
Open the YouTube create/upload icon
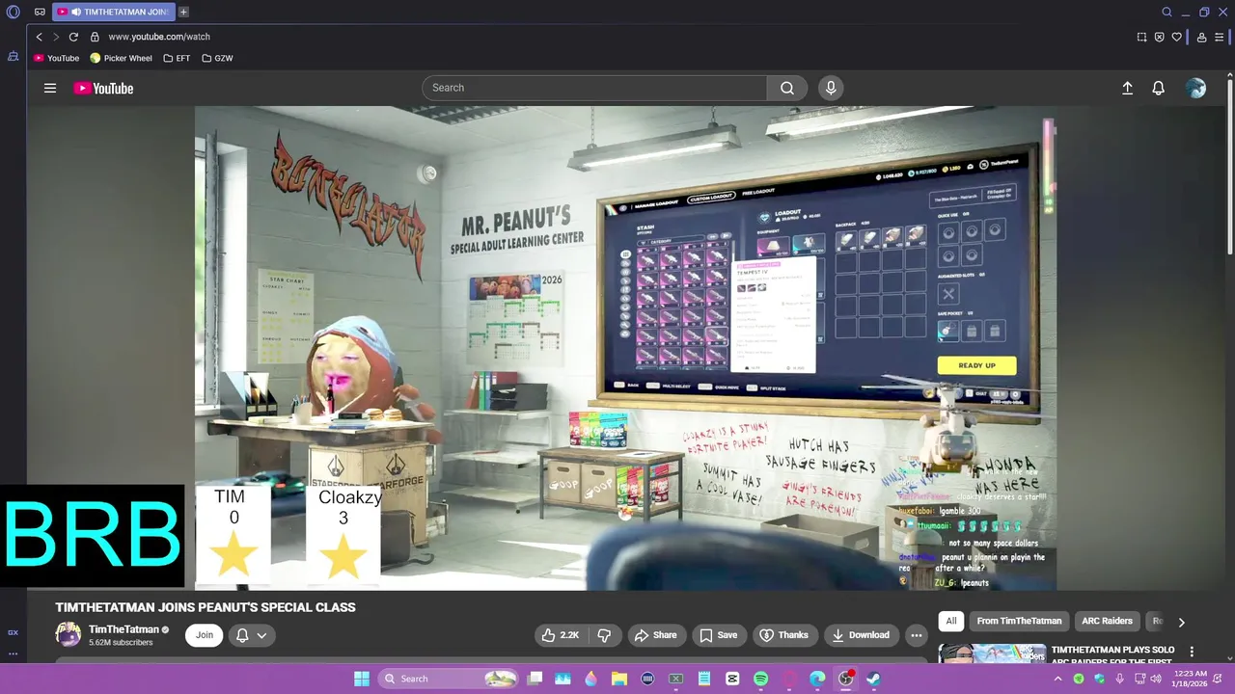pos(1127,88)
